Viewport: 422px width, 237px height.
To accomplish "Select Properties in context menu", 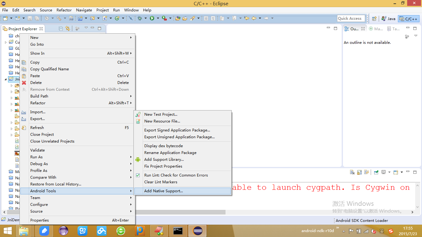I will click(x=78, y=220).
